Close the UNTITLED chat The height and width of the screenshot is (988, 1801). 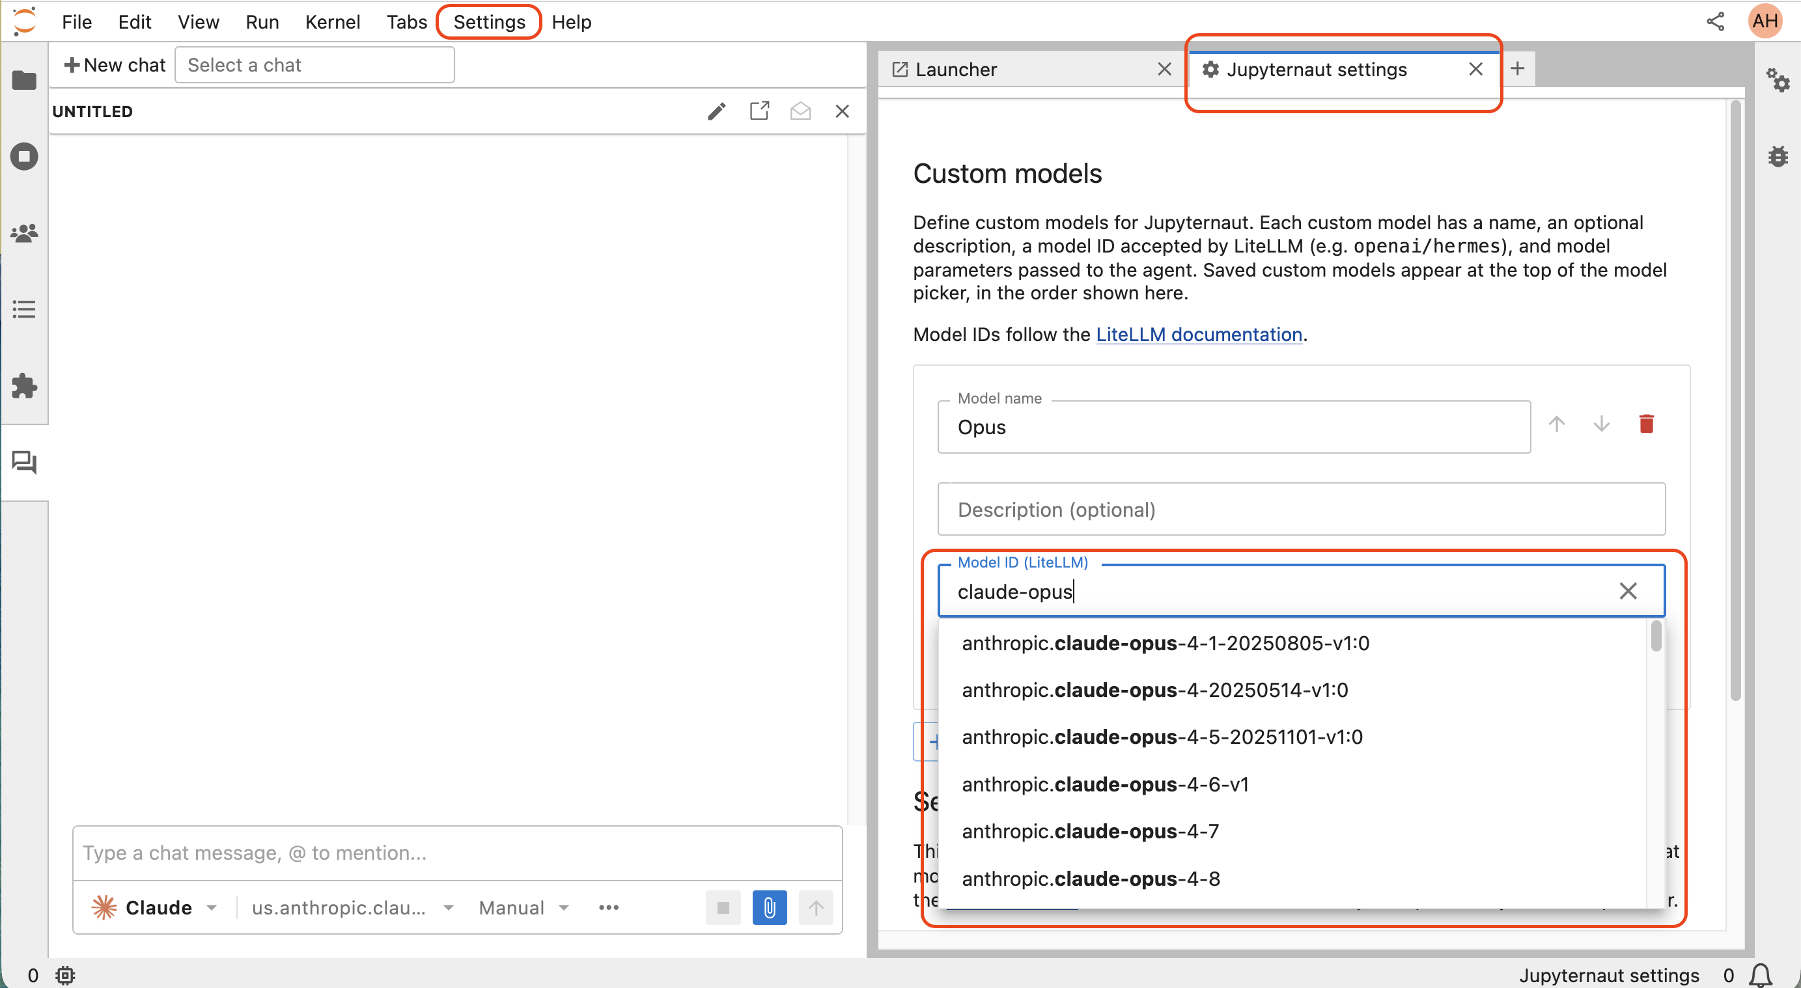843,111
